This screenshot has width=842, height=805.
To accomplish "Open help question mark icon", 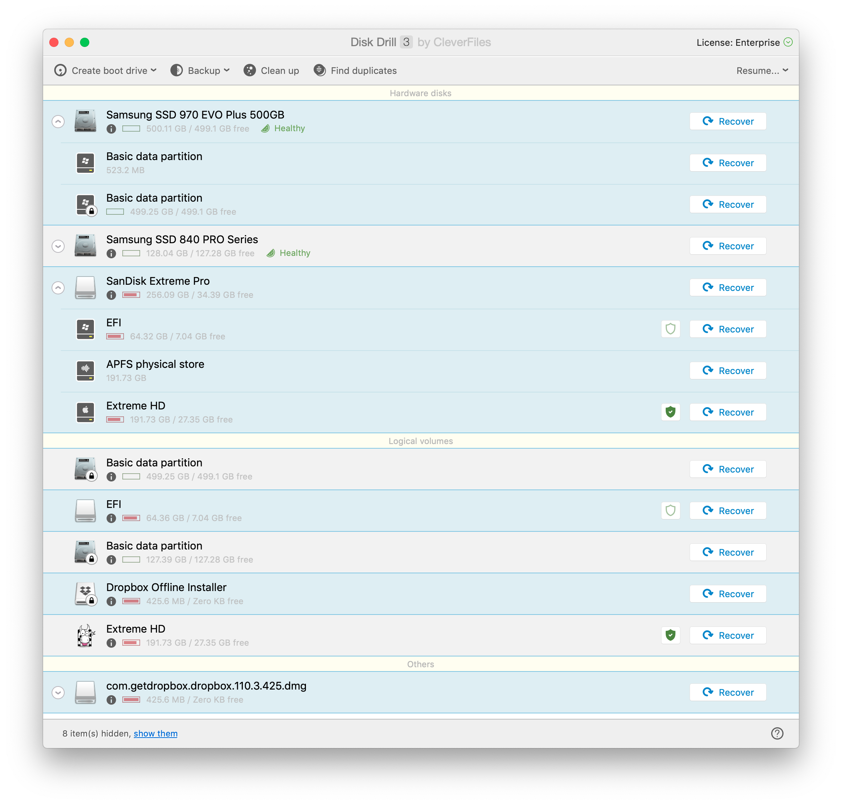I will (777, 733).
